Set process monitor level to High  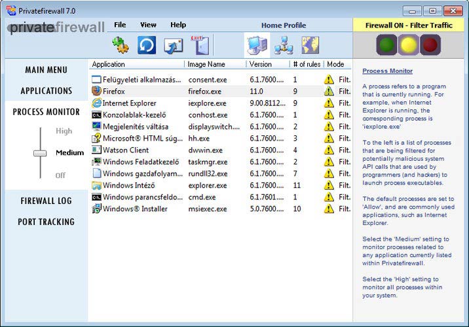click(64, 131)
